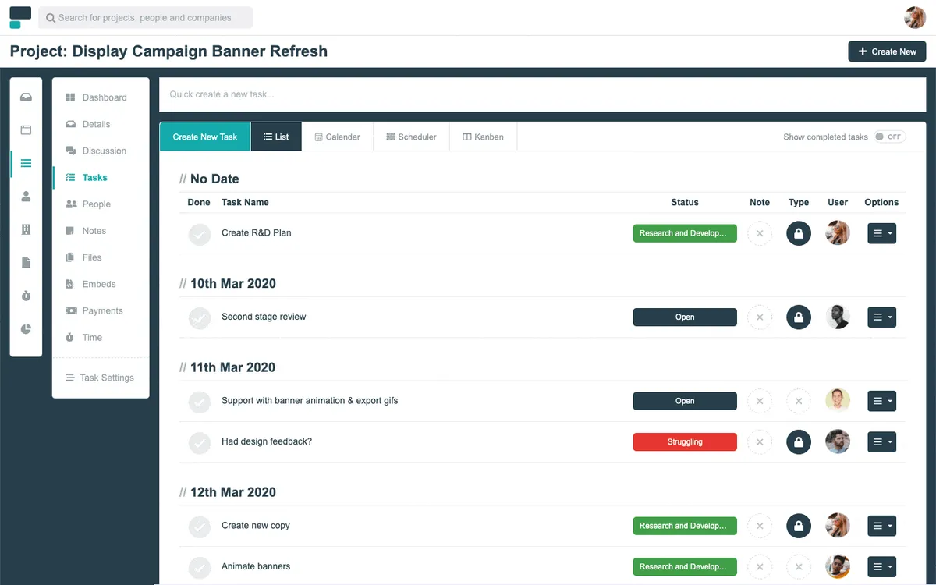Click the Create New Task button

point(205,136)
